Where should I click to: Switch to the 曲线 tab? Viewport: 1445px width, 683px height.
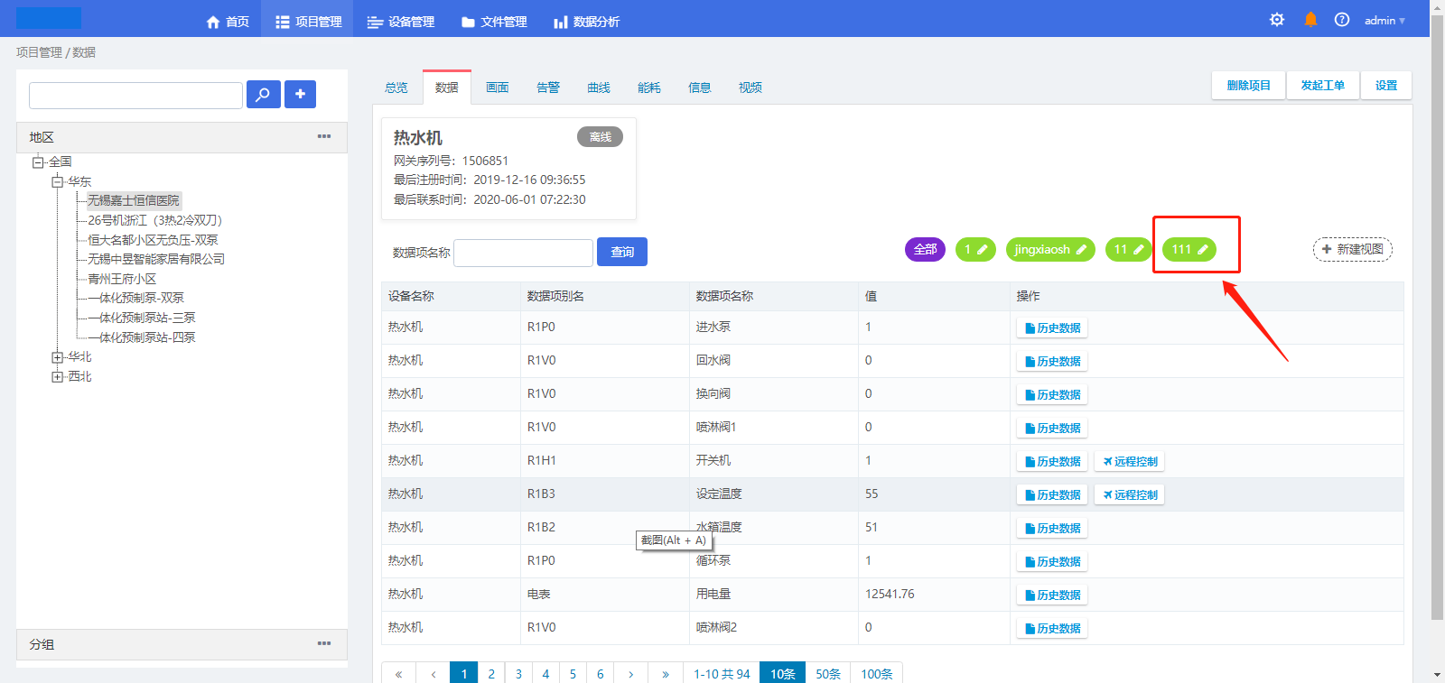click(599, 88)
